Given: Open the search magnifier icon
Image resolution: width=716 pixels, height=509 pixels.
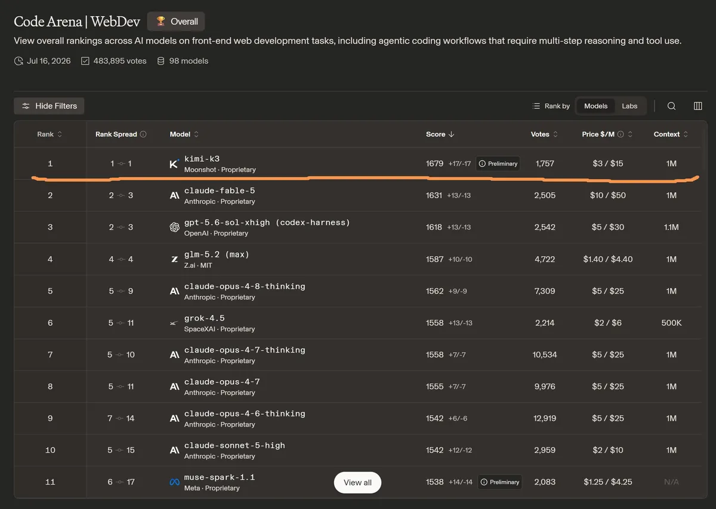Looking at the screenshot, I should tap(671, 106).
